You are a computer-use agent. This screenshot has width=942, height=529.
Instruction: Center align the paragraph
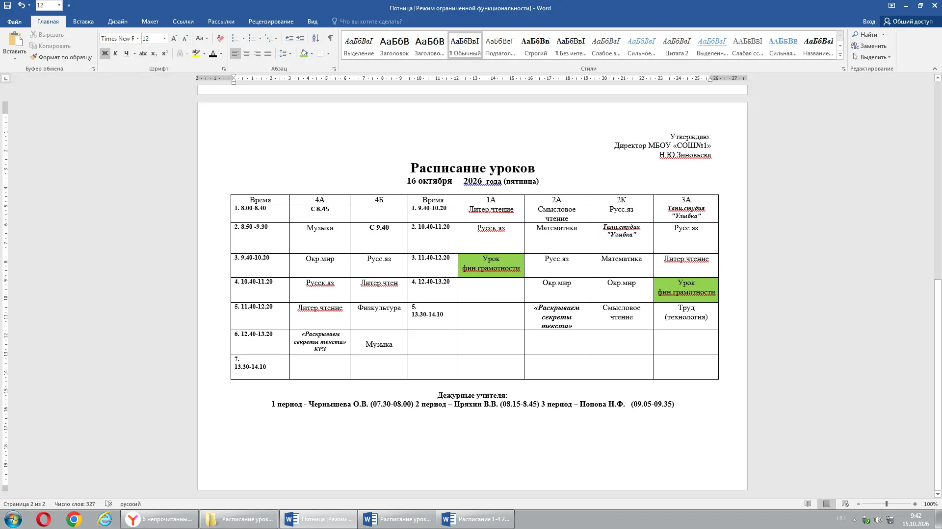pos(246,53)
